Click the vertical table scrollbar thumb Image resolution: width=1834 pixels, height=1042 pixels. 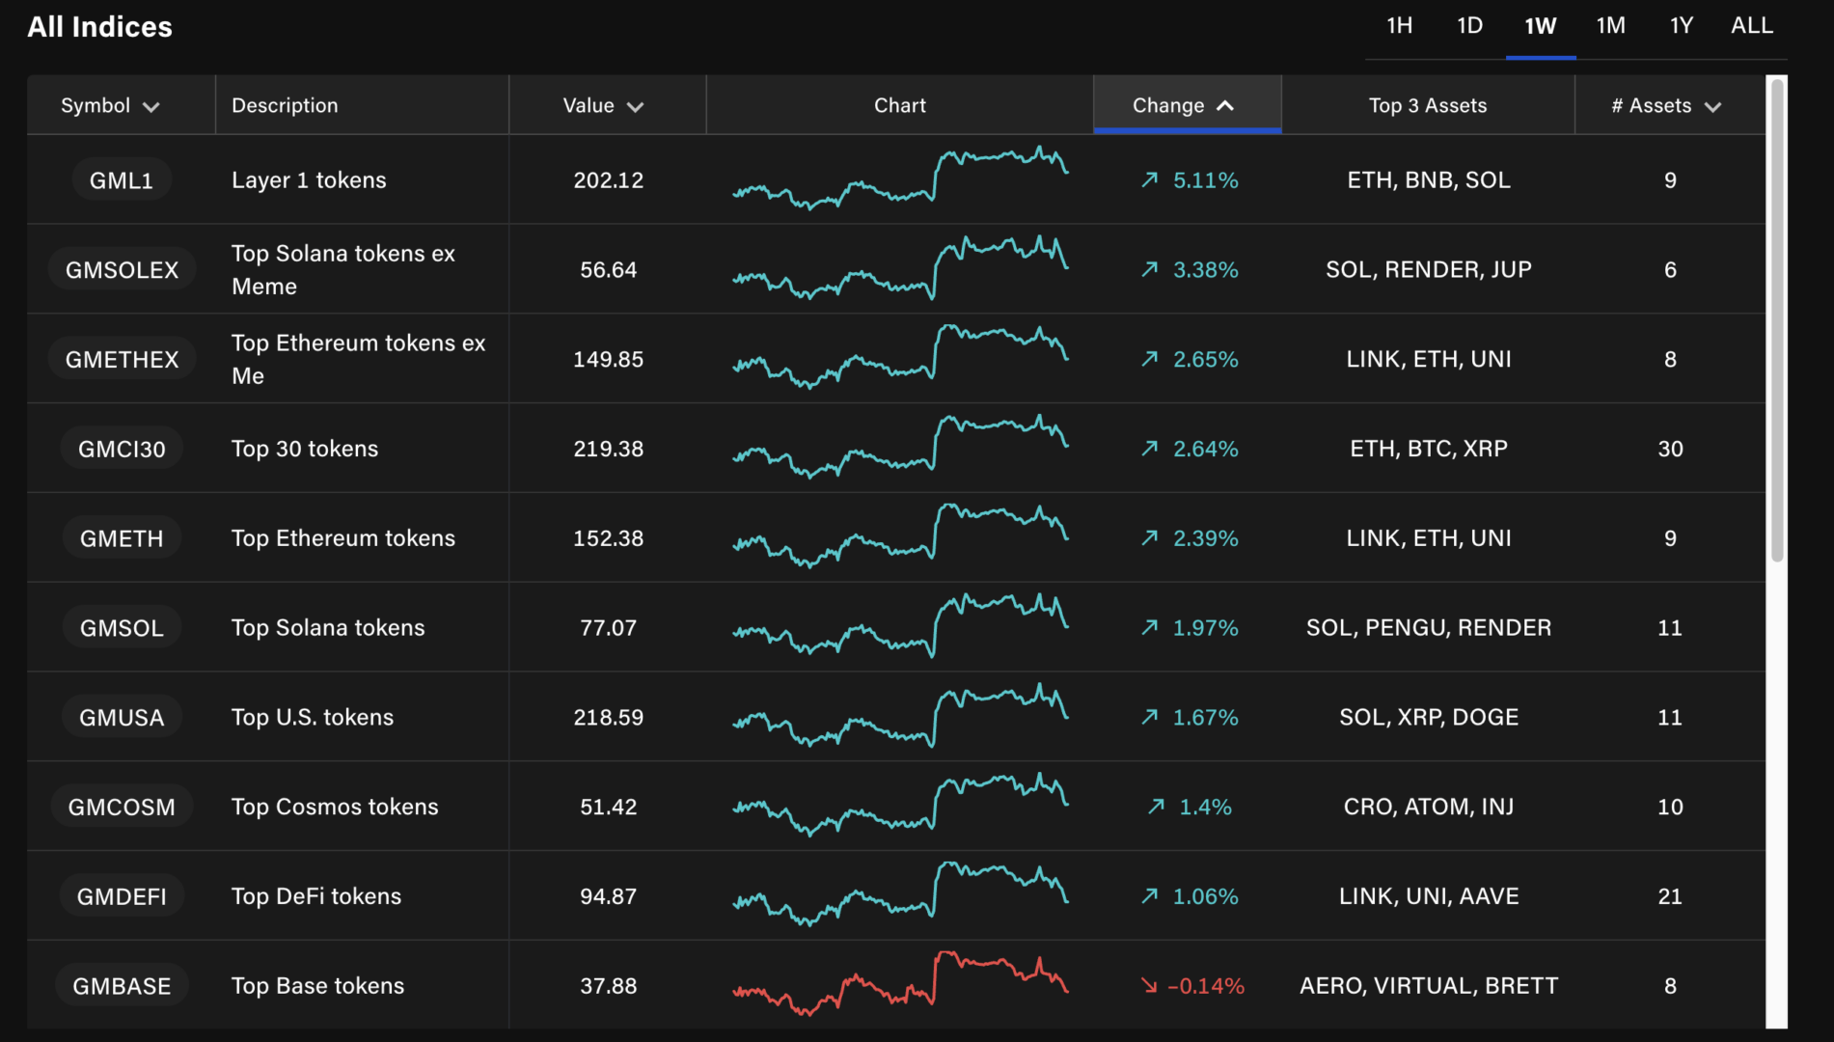(1777, 320)
